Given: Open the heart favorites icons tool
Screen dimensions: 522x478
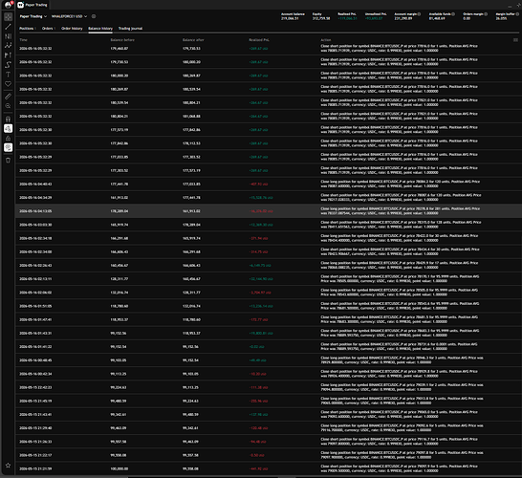Looking at the screenshot, I should [x=8, y=84].
